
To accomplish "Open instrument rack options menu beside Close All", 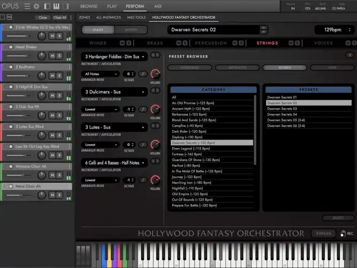I will (71, 18).
